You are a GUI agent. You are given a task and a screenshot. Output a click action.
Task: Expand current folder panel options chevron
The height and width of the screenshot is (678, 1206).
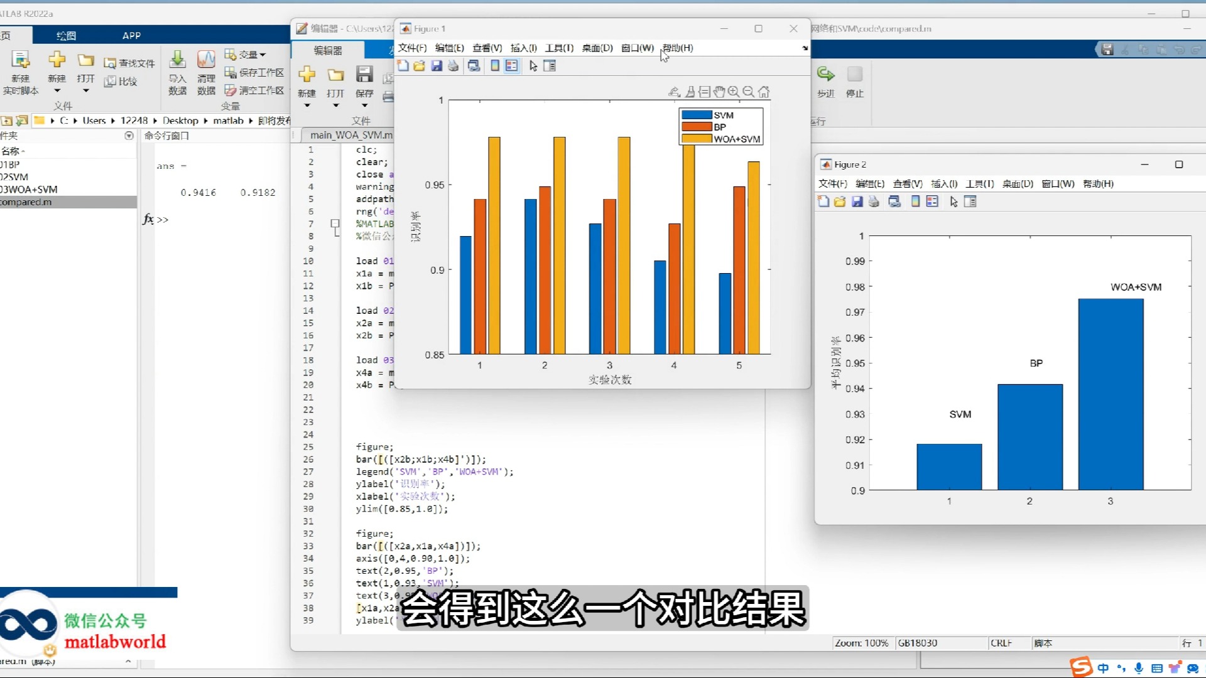click(129, 136)
